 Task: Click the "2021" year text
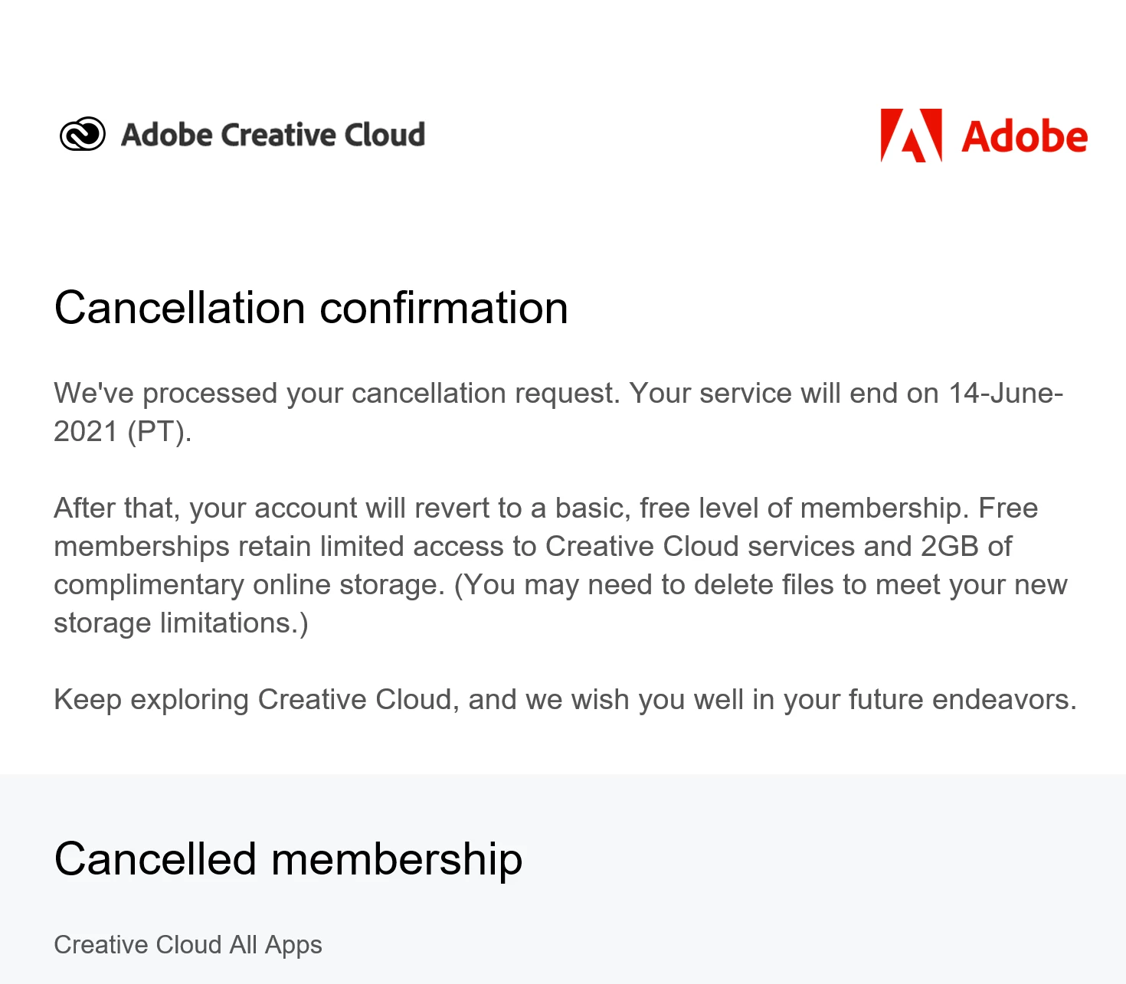86,432
